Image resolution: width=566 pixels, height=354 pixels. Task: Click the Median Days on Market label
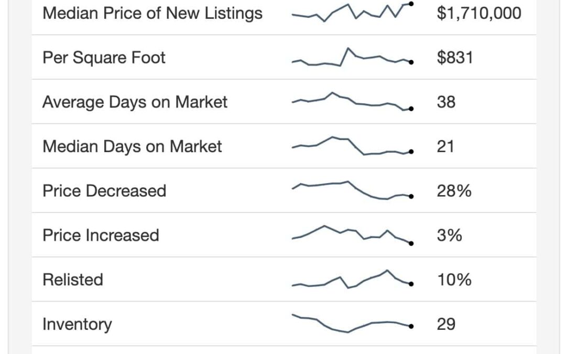coord(132,146)
